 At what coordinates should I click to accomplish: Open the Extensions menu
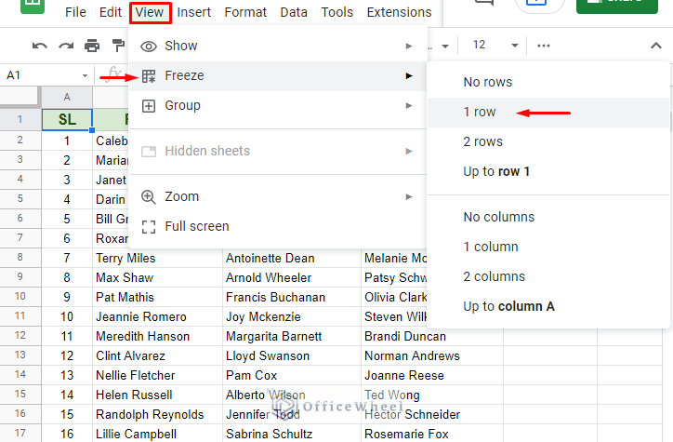click(399, 12)
